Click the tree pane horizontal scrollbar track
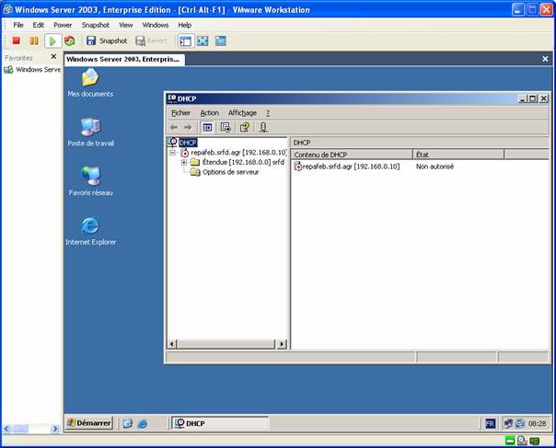 point(226,344)
